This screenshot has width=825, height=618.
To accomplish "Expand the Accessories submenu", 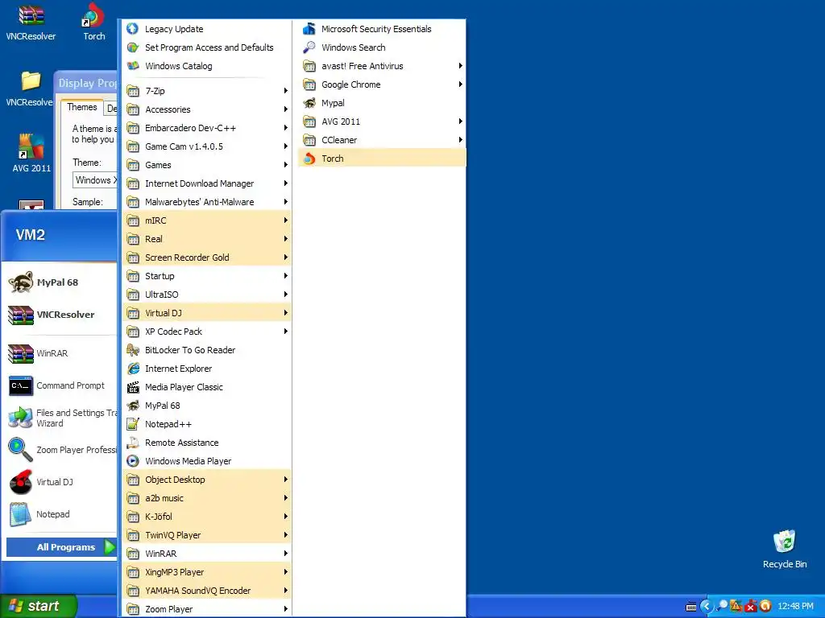I will (x=206, y=109).
